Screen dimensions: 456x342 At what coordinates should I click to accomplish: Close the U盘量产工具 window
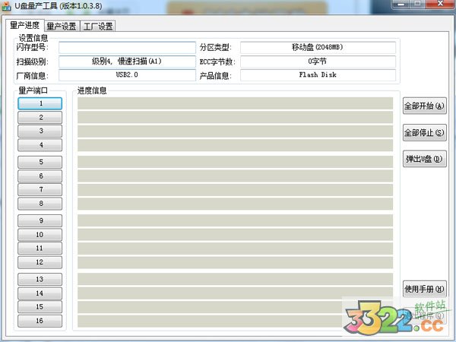[x=440, y=4]
